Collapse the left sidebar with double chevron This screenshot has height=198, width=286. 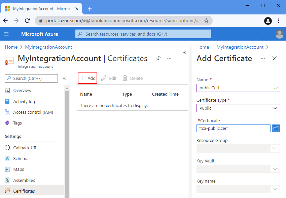pos(64,78)
